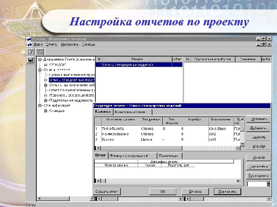Select the Тип объекта row in columns table
The width and height of the screenshot is (277, 207).
[167, 129]
